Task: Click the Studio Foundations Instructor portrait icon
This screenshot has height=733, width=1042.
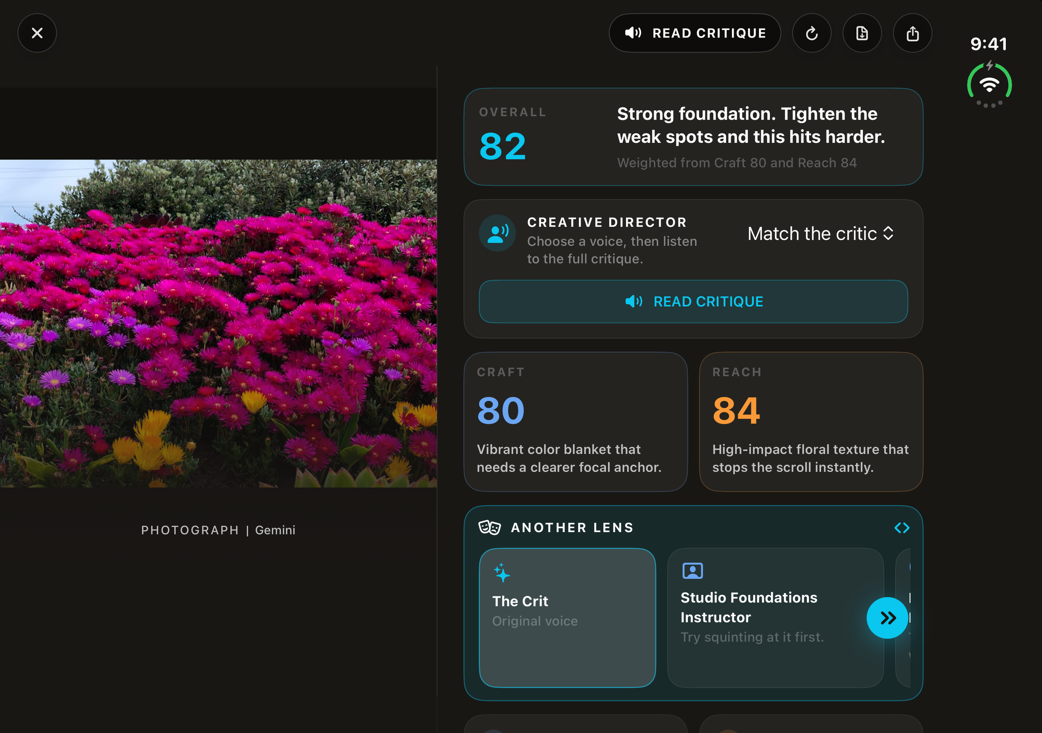Action: pos(693,570)
